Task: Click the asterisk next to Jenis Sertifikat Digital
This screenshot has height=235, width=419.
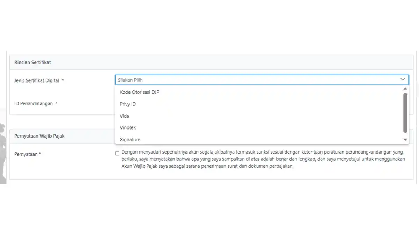Action: pos(63,80)
